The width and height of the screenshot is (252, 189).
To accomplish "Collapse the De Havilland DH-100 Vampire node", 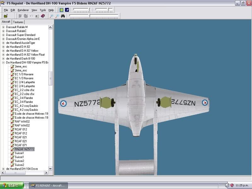I will (x=3, y=63).
